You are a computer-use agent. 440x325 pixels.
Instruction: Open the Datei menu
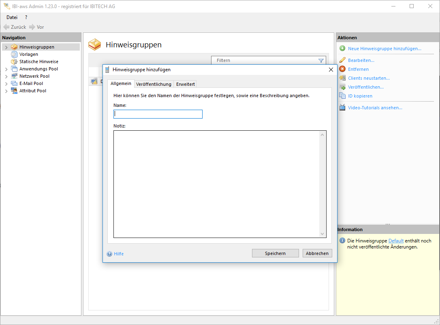(12, 17)
